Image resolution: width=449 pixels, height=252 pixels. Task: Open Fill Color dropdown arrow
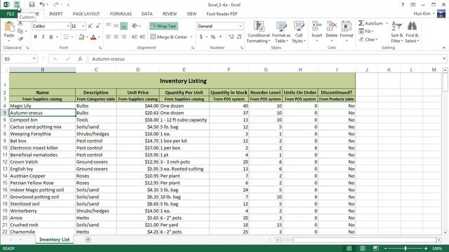pos(87,37)
